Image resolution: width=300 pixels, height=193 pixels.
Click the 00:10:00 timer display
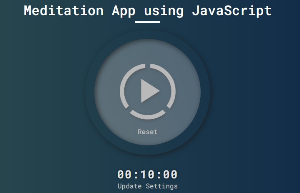[x=148, y=175]
